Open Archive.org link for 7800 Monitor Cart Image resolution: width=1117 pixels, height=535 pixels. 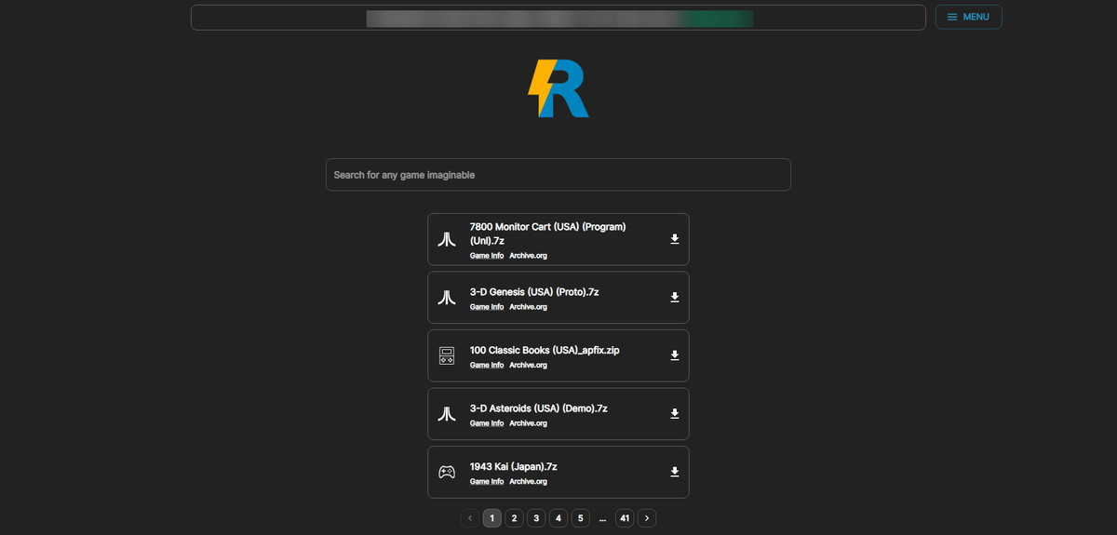point(528,255)
